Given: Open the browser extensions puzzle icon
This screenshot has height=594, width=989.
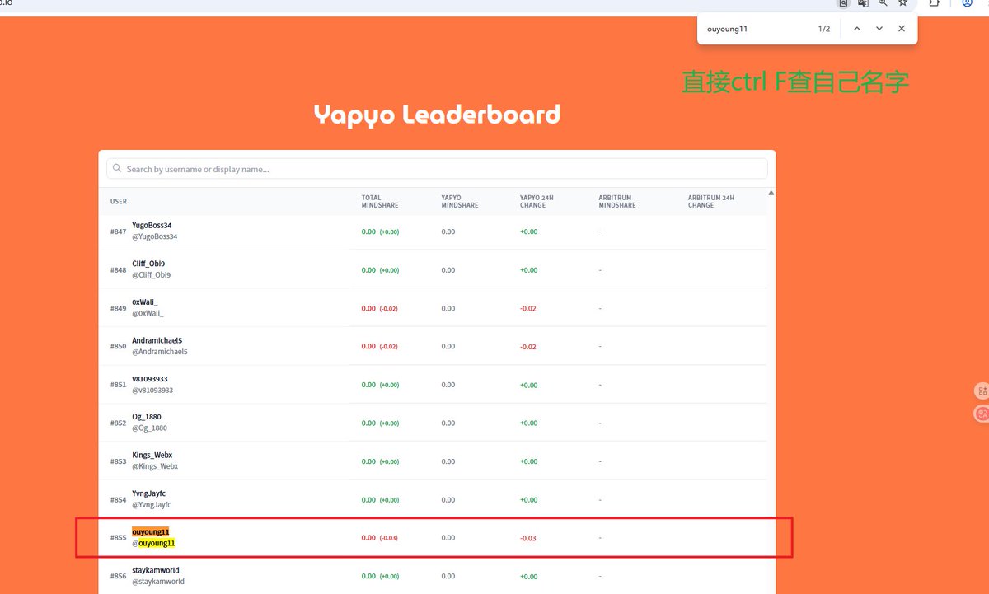Looking at the screenshot, I should pos(935,3).
